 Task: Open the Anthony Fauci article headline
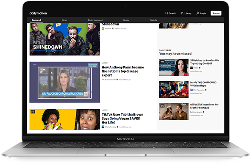123,71
